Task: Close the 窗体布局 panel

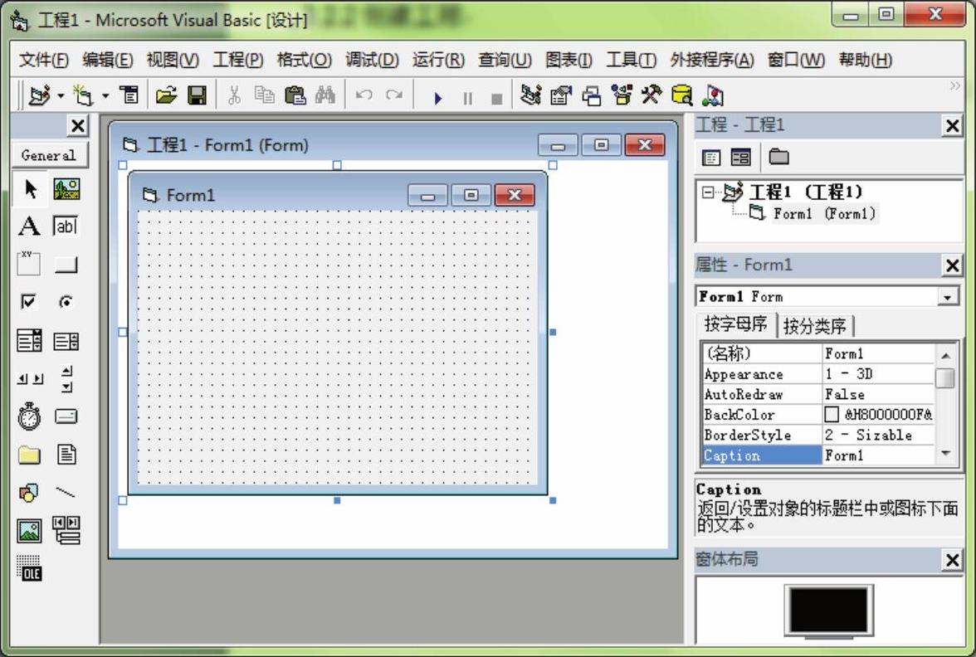Action: [953, 560]
